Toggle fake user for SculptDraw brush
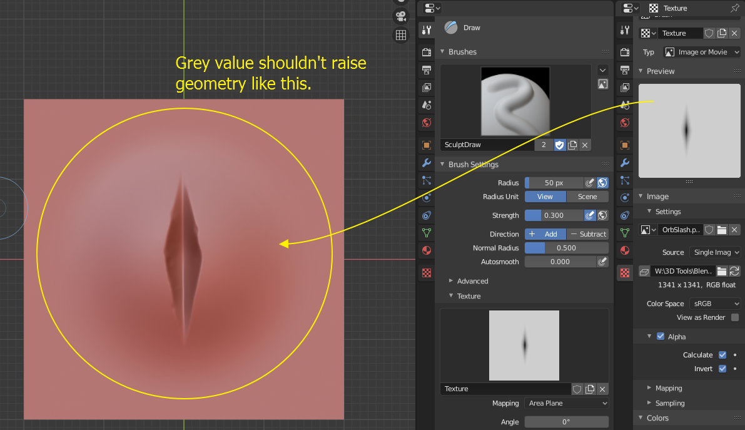 [x=560, y=145]
